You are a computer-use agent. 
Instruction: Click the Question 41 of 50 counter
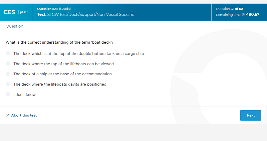[229, 9]
